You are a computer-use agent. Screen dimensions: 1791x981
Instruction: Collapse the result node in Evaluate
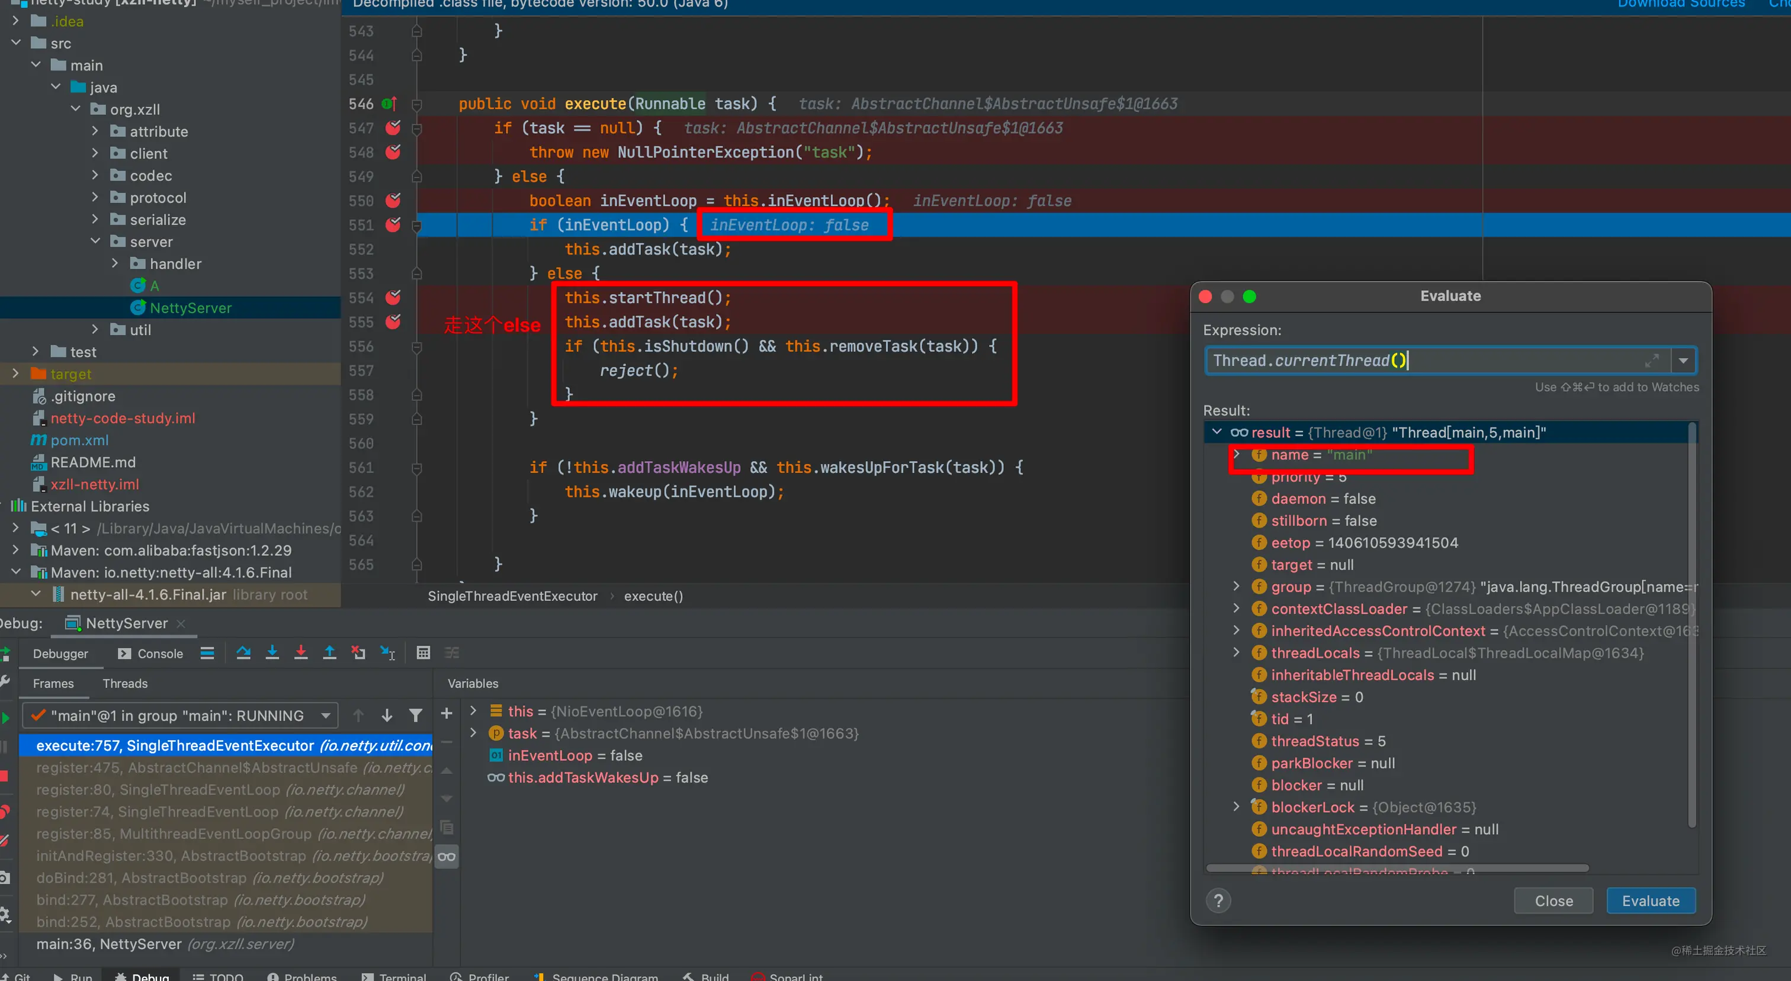coord(1216,432)
